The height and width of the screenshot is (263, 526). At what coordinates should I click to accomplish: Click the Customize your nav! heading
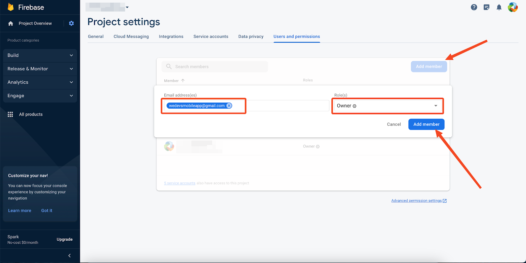pyautogui.click(x=28, y=175)
